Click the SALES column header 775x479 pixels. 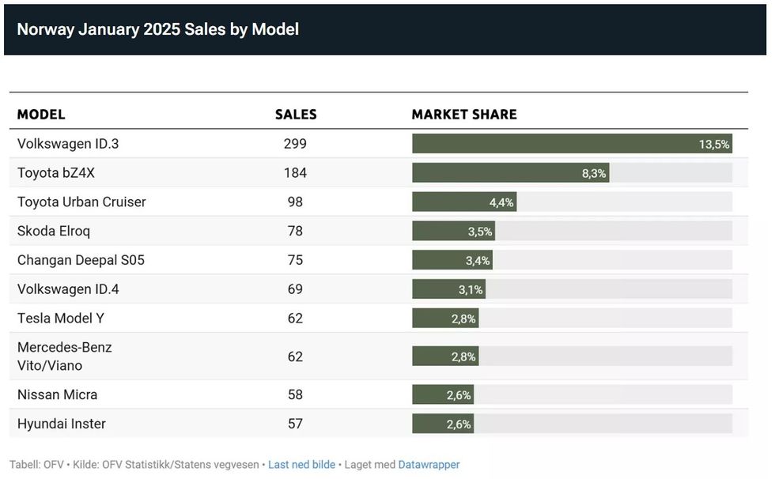pos(296,115)
